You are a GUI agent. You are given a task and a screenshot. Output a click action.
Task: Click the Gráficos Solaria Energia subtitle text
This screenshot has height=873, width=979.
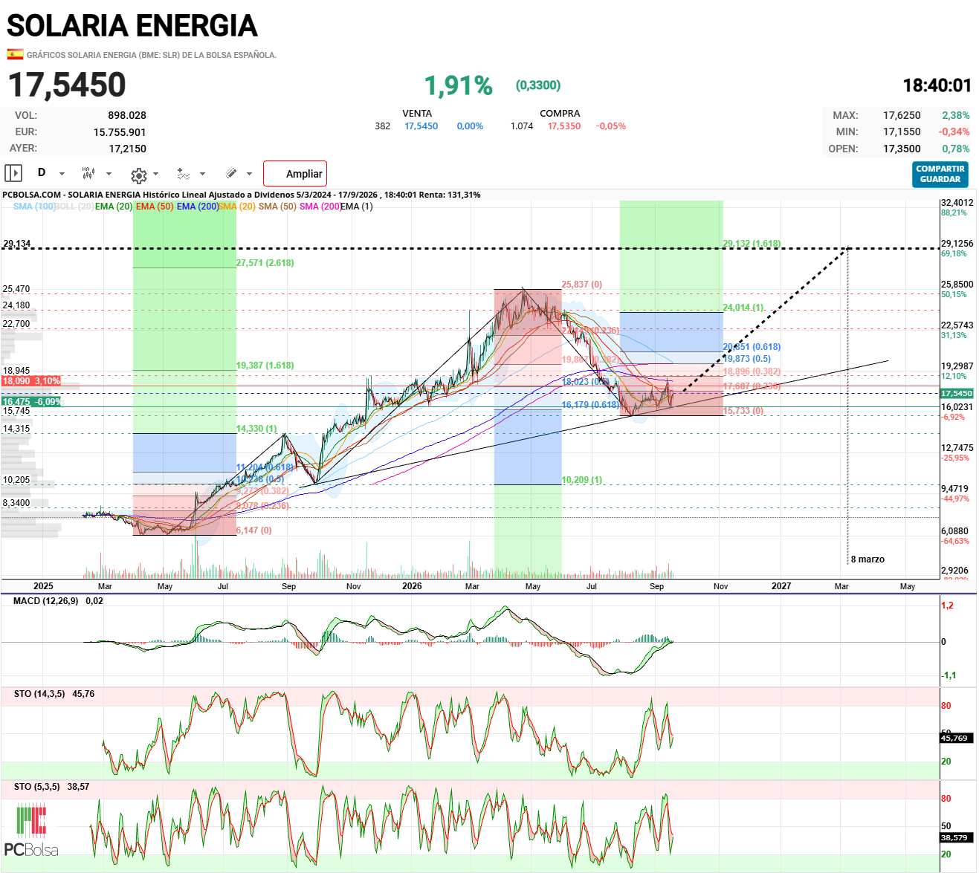click(152, 55)
